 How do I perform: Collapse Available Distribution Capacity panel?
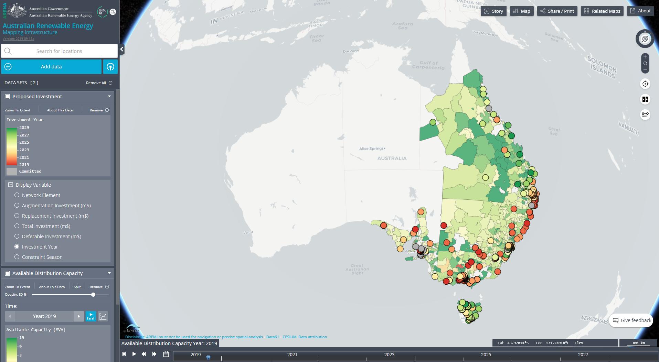(109, 273)
